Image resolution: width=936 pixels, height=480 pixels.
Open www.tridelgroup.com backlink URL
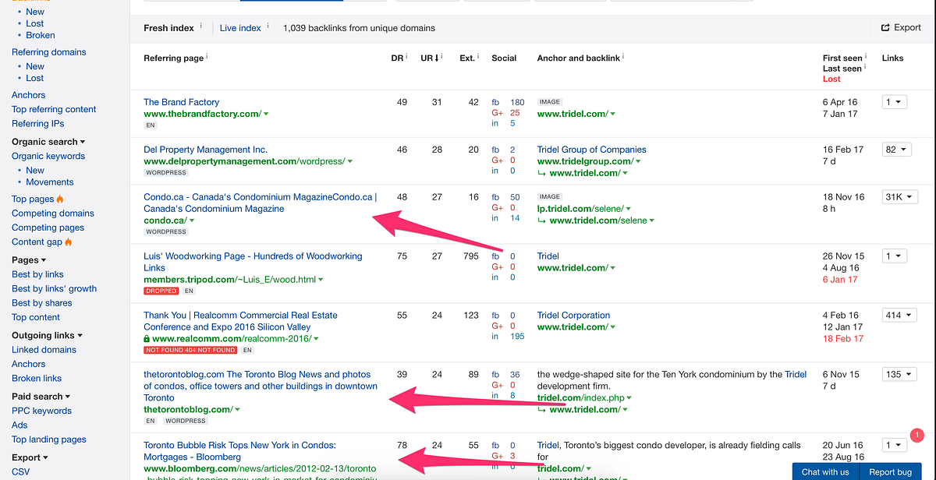click(x=584, y=162)
